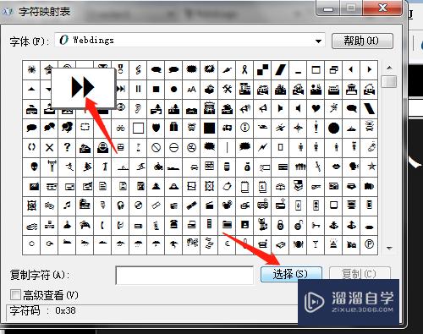This screenshot has height=334, width=423.
Task: Pick the heart symbol
Action: tap(316, 109)
